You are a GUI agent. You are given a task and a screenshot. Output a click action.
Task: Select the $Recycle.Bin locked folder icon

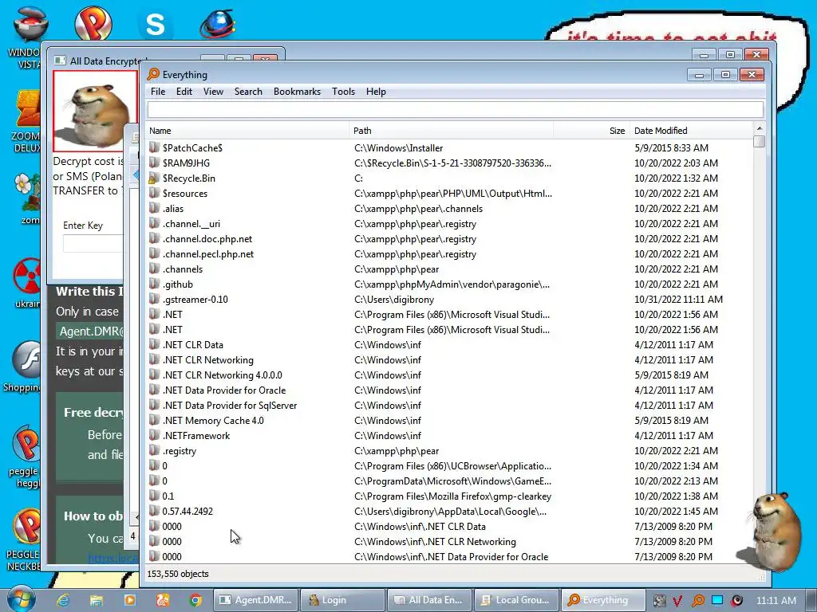pyautogui.click(x=154, y=178)
